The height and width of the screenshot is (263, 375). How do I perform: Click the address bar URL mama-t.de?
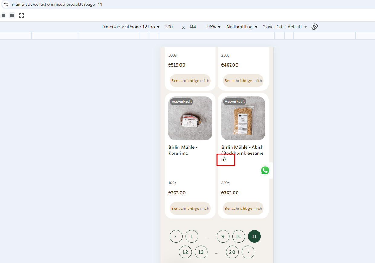(57, 5)
